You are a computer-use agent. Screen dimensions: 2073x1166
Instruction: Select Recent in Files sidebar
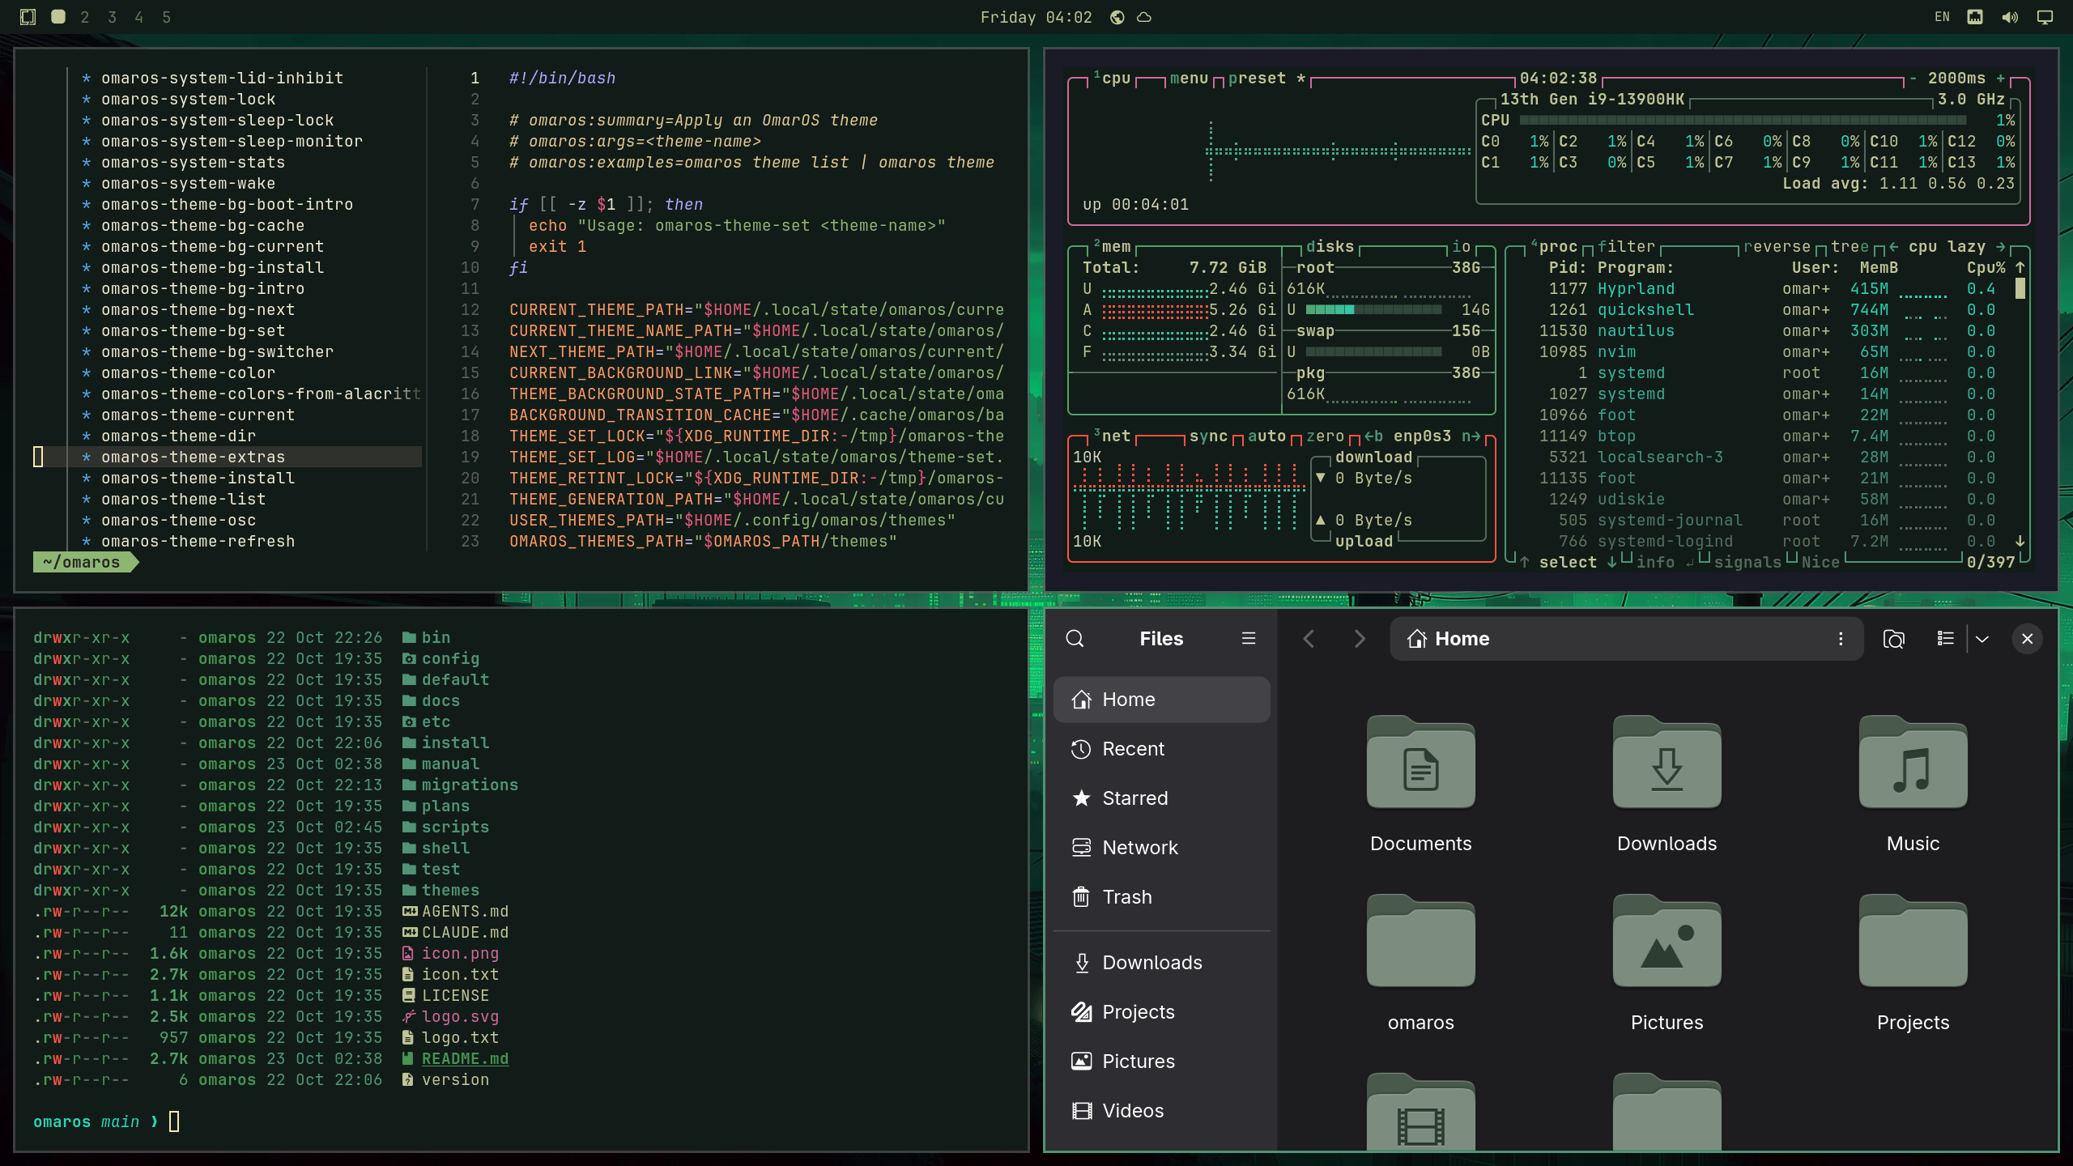(x=1161, y=749)
